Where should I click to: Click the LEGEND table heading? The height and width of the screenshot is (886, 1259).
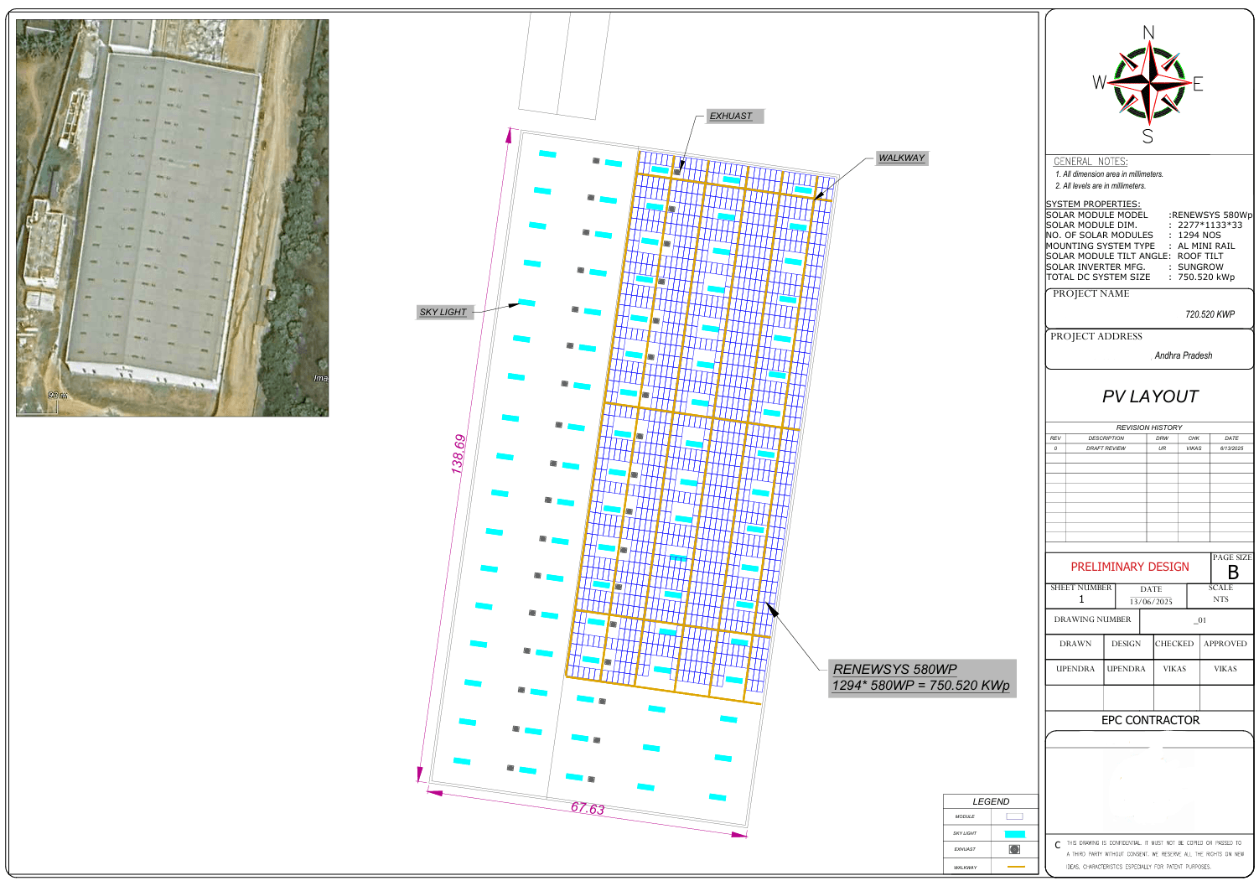tap(991, 801)
